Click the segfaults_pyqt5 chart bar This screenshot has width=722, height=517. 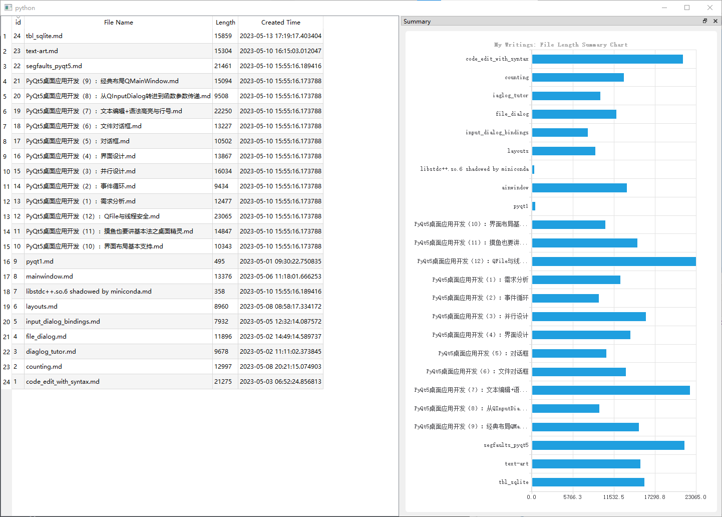(x=608, y=445)
